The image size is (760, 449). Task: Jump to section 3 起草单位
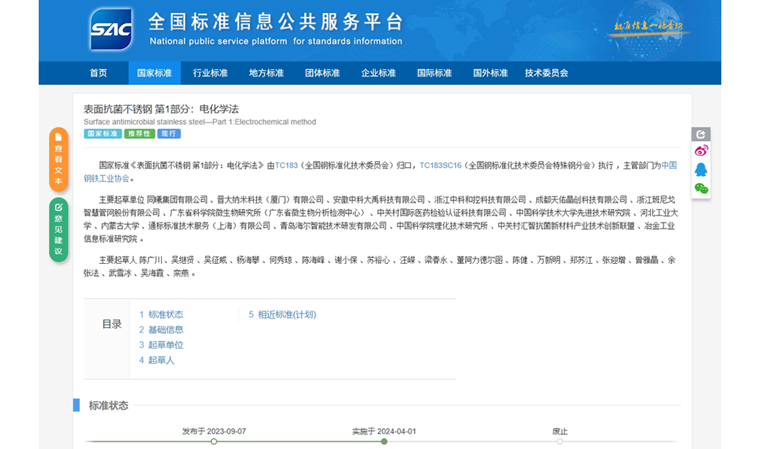[x=162, y=345]
